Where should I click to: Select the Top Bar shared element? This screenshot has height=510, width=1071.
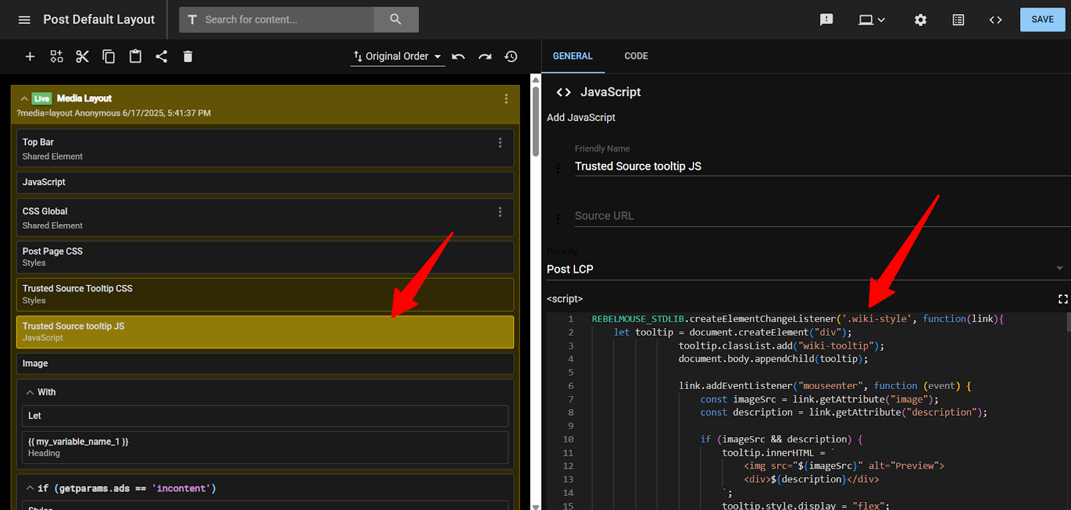[265, 148]
